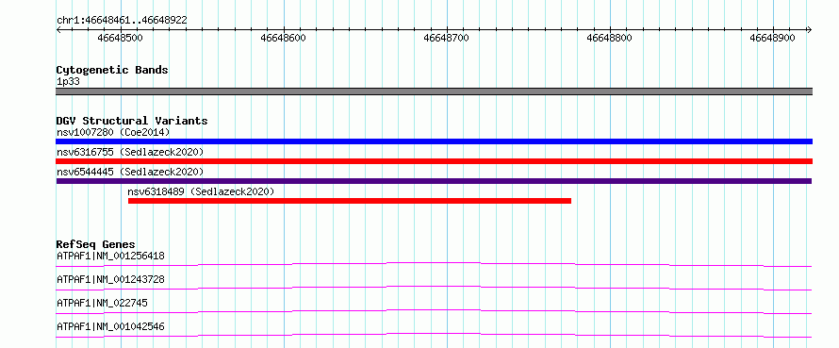Click the ATPAF1|NM_001042546 transcript label
This screenshot has height=348, width=839.
[110, 326]
